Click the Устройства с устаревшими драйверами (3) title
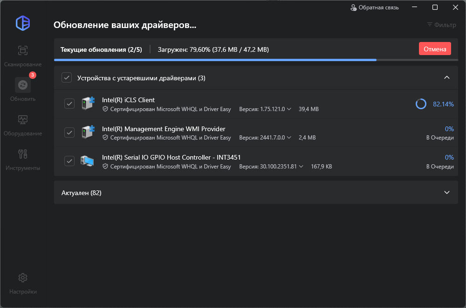Screen dimensions: 466x308 tap(141, 78)
